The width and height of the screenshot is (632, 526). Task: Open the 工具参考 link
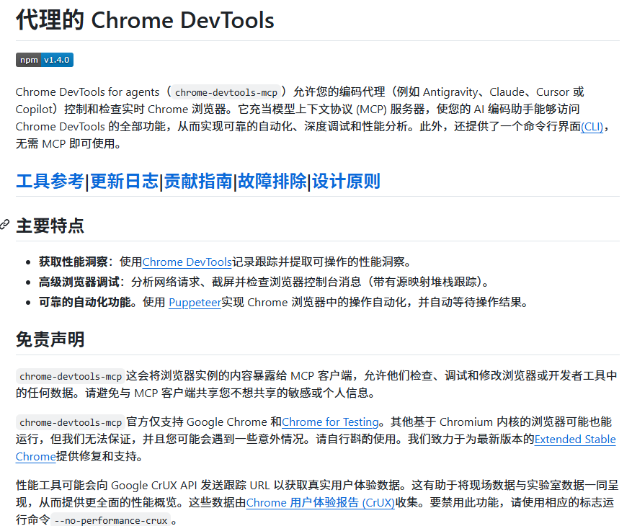point(50,181)
